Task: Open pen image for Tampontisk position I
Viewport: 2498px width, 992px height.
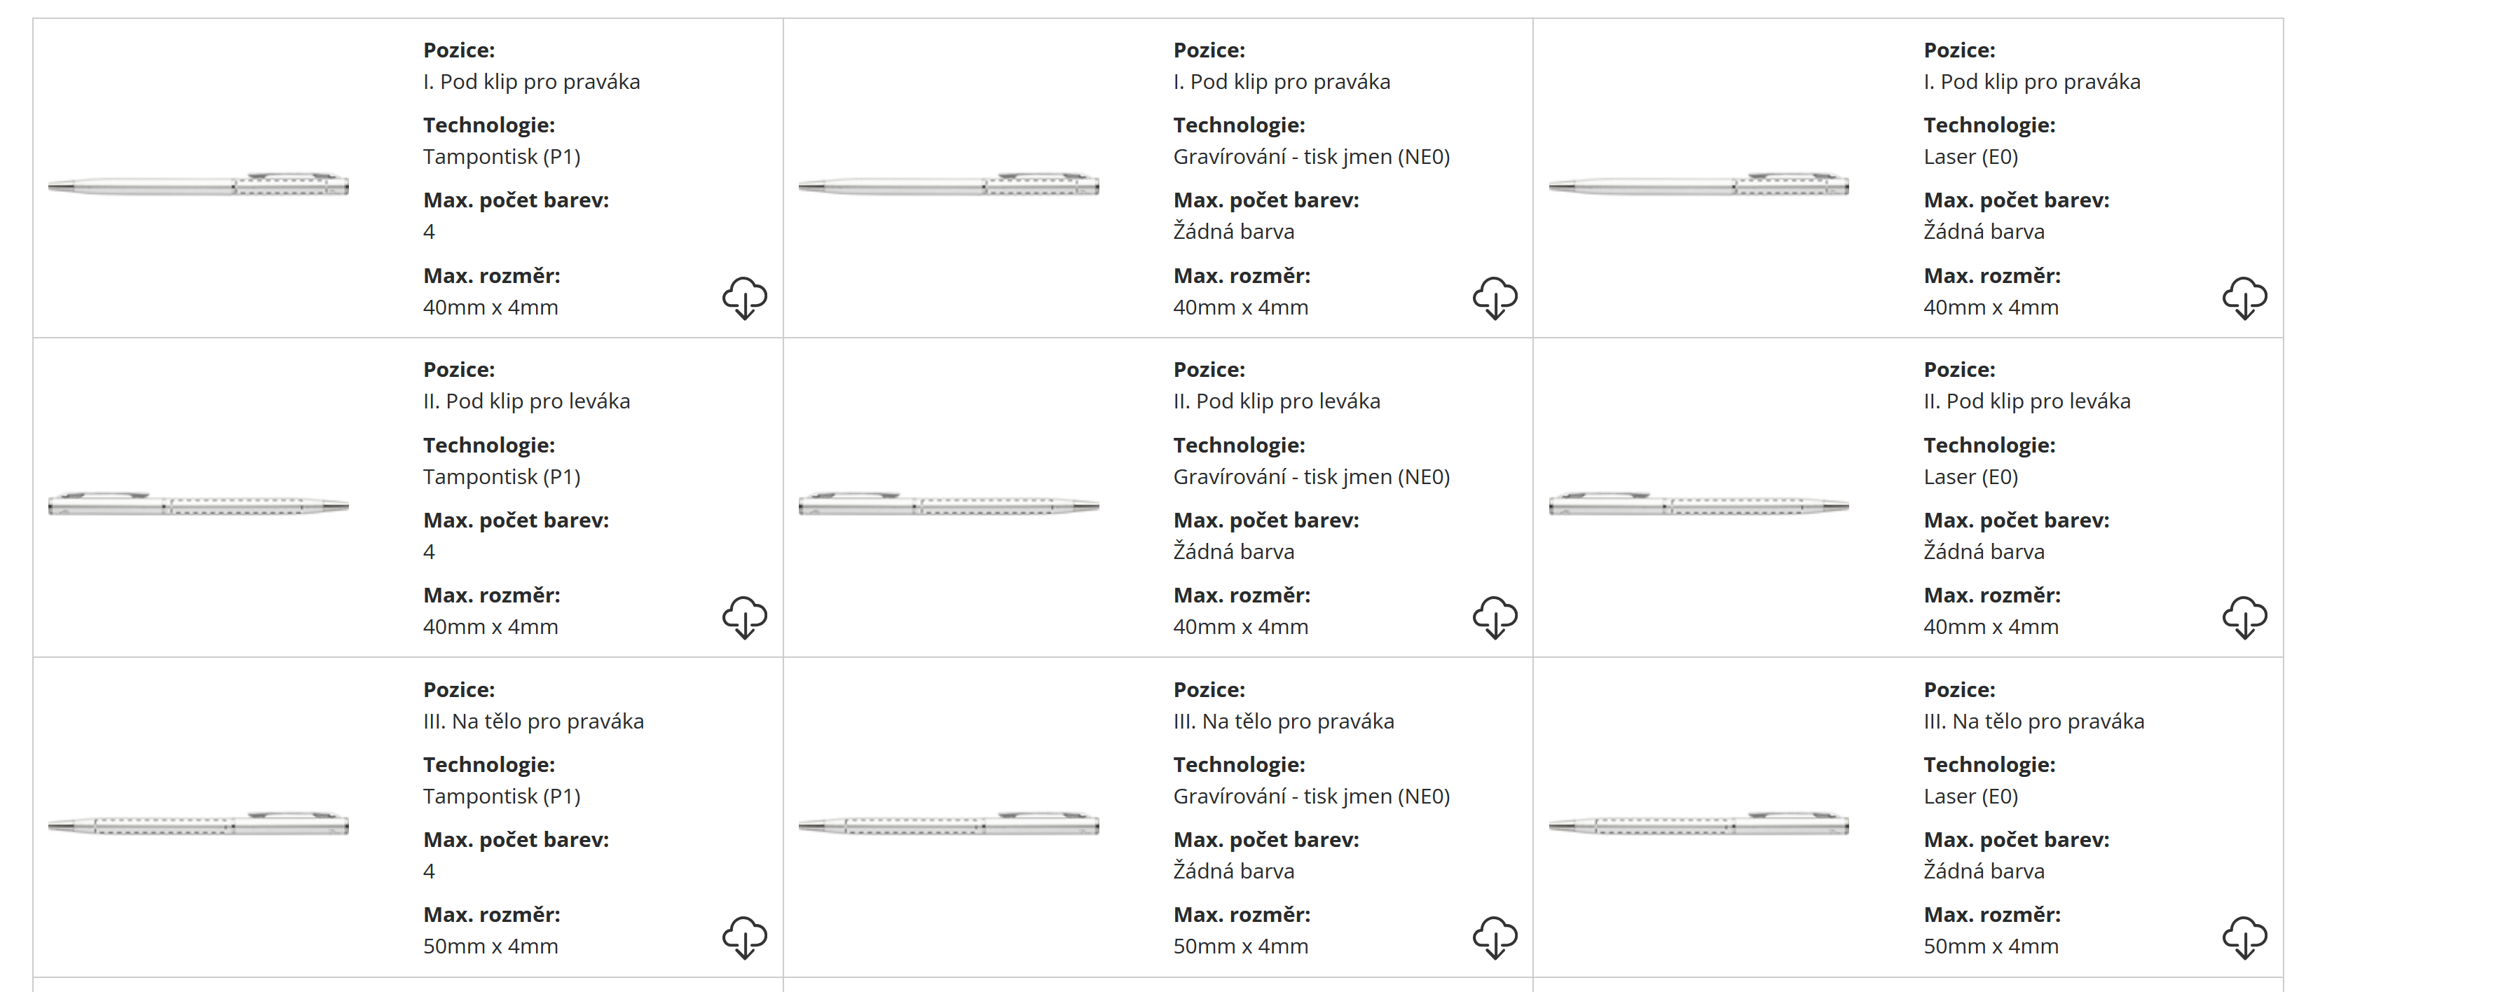Action: tap(199, 184)
